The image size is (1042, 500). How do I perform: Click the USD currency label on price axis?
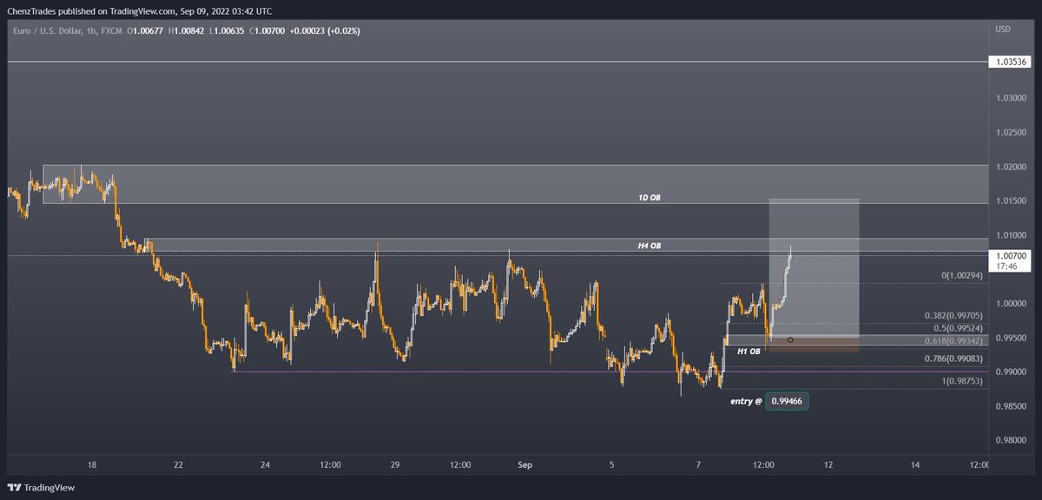pos(1003,30)
